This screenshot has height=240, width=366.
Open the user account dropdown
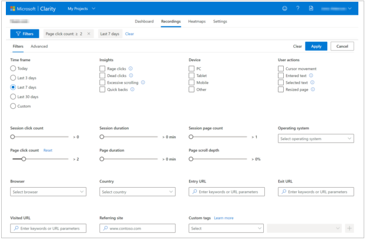(337, 9)
